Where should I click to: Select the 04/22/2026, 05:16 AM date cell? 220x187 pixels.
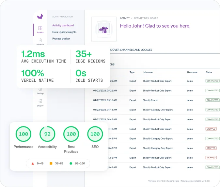105,100
